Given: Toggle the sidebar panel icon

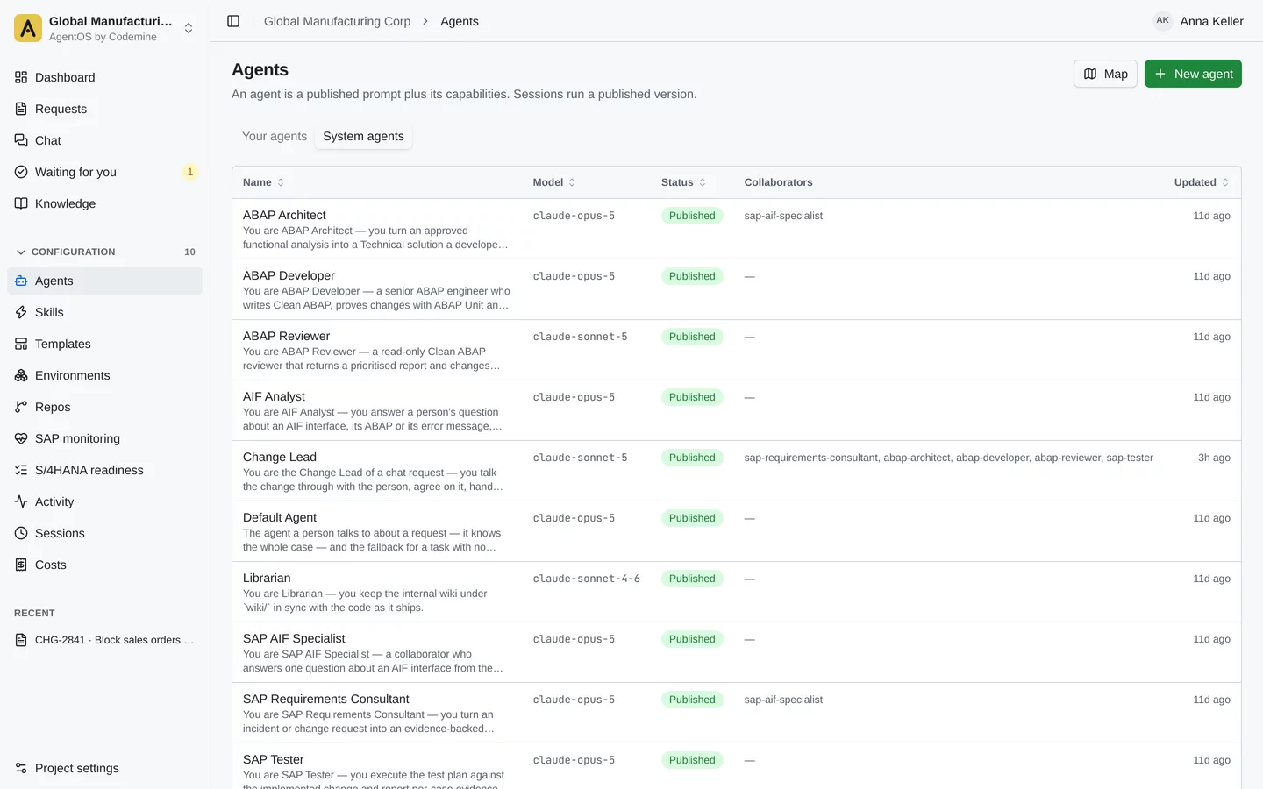Looking at the screenshot, I should point(233,21).
